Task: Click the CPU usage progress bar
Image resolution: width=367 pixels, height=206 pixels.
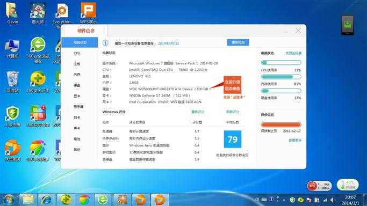Action: pyautogui.click(x=281, y=63)
